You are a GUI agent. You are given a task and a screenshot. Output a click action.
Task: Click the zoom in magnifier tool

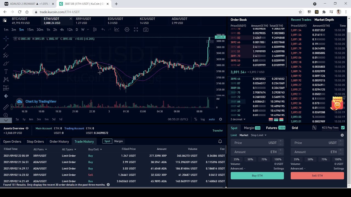(6, 115)
